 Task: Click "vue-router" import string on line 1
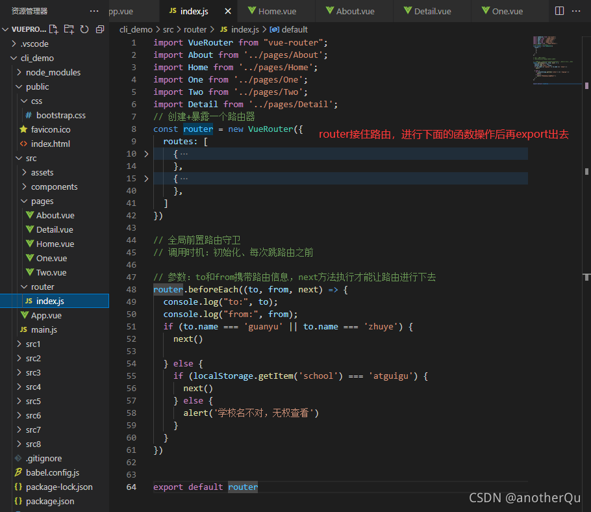tap(294, 43)
